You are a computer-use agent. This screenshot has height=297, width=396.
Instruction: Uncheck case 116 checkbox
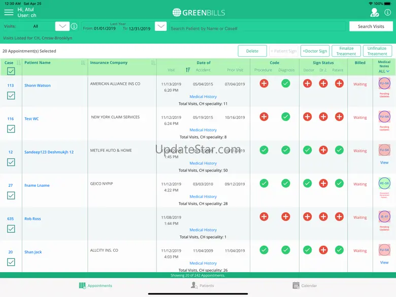click(x=11, y=129)
